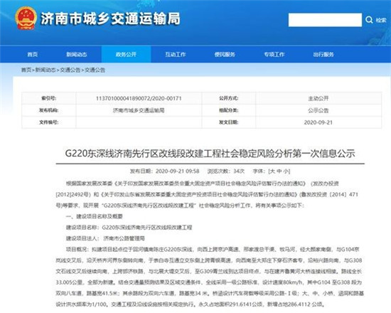Open the 首页 navigation tab
The height and width of the screenshot is (313, 391).
33,54
